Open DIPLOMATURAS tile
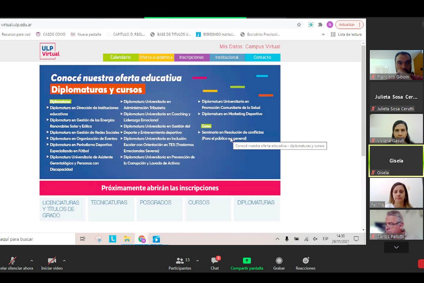The height and width of the screenshot is (283, 424). click(x=257, y=209)
